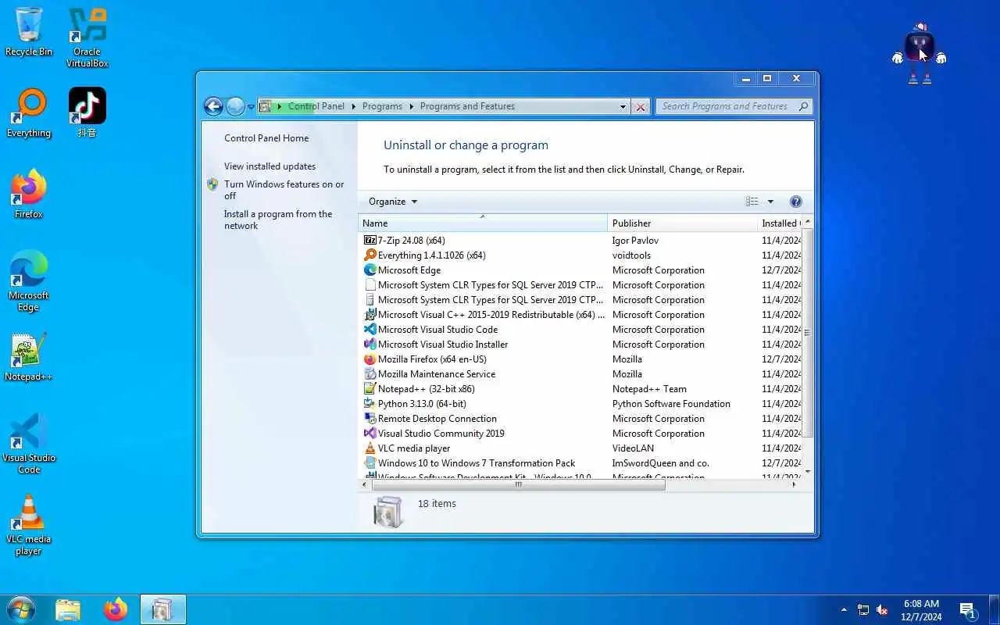Open Control Panel Home link
The height and width of the screenshot is (625, 1000).
[x=266, y=138]
